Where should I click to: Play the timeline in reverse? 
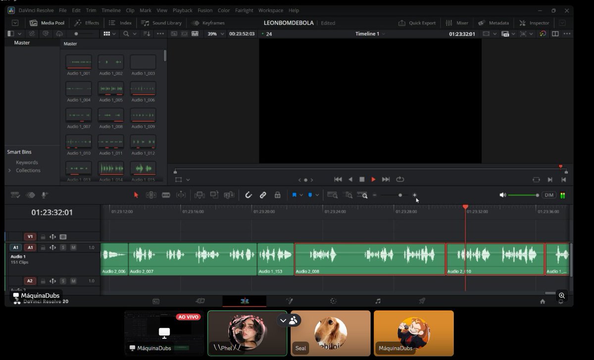click(350, 180)
